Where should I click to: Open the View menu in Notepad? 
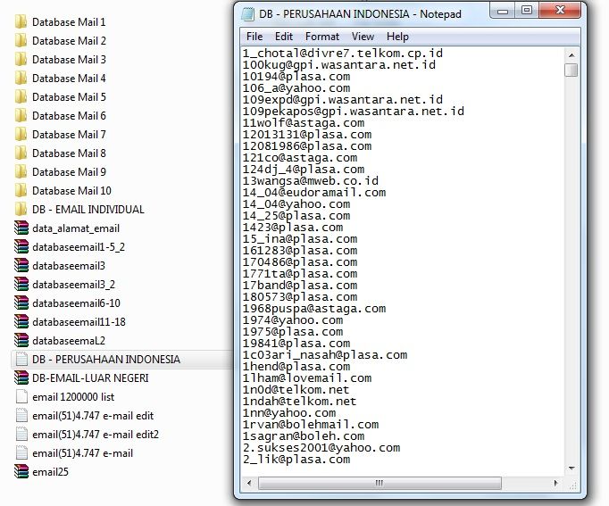pos(363,37)
